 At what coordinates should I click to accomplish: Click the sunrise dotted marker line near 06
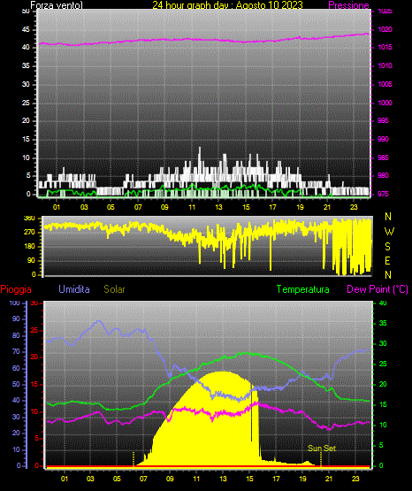pos(134,458)
